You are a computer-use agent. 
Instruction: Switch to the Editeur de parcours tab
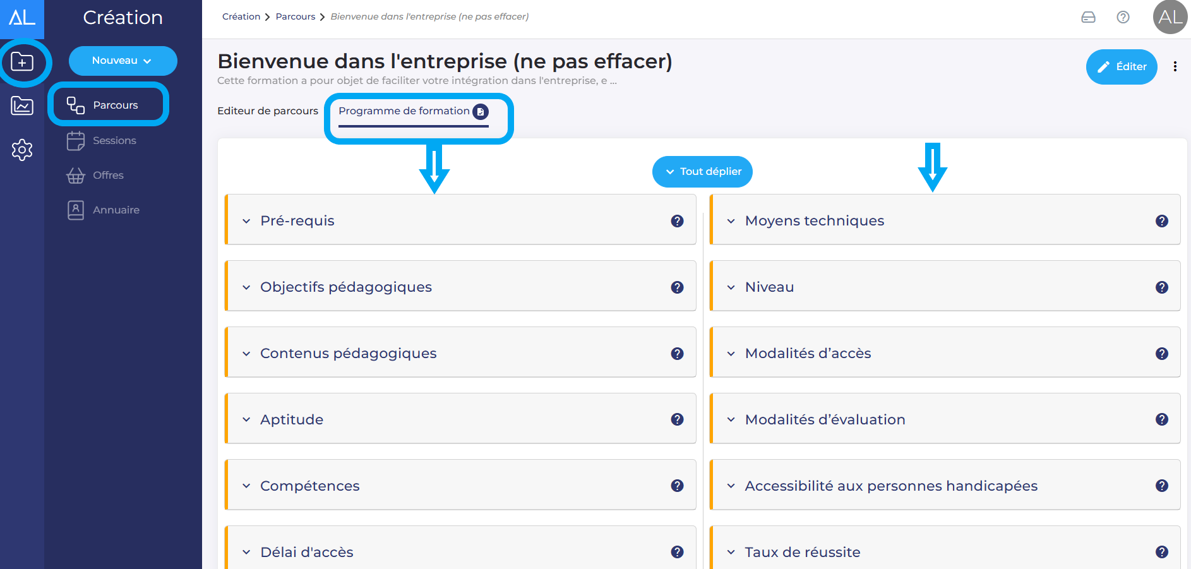point(268,111)
